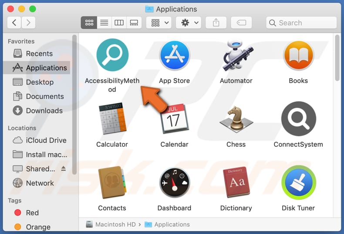Select the ConnectSystem magnifier icon
344x234 pixels.
(299, 119)
